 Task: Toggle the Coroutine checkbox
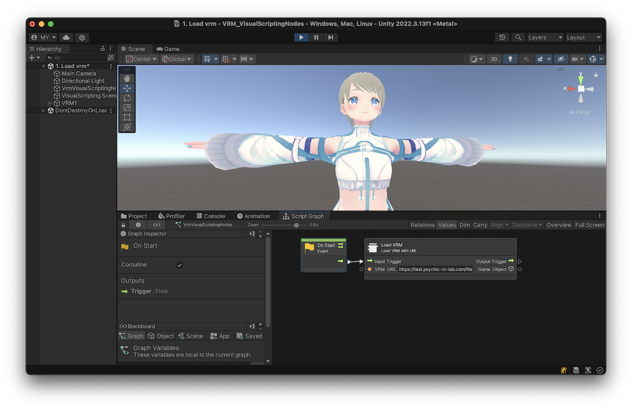tap(179, 265)
